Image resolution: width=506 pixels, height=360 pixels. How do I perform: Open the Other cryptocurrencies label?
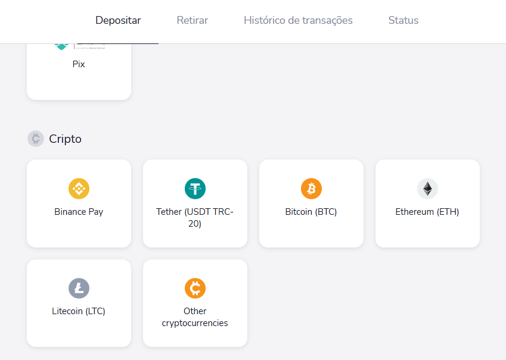(x=195, y=317)
